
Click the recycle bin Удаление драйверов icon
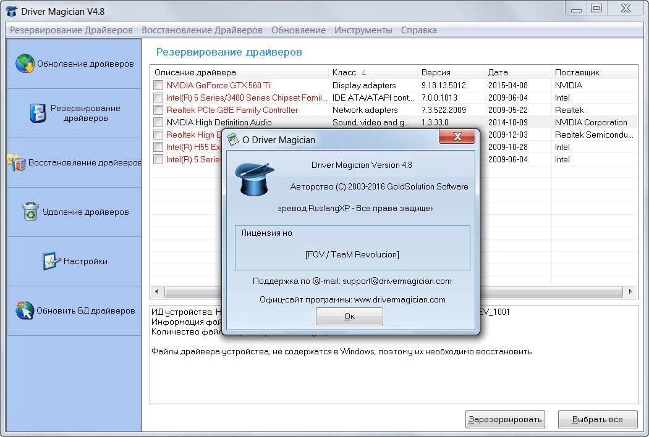(30, 211)
